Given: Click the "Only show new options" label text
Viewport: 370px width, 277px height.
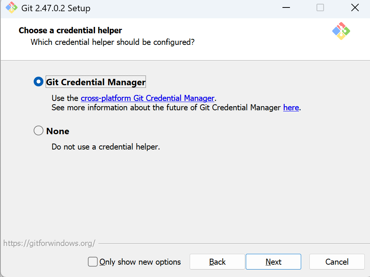Looking at the screenshot, I should pos(140,262).
